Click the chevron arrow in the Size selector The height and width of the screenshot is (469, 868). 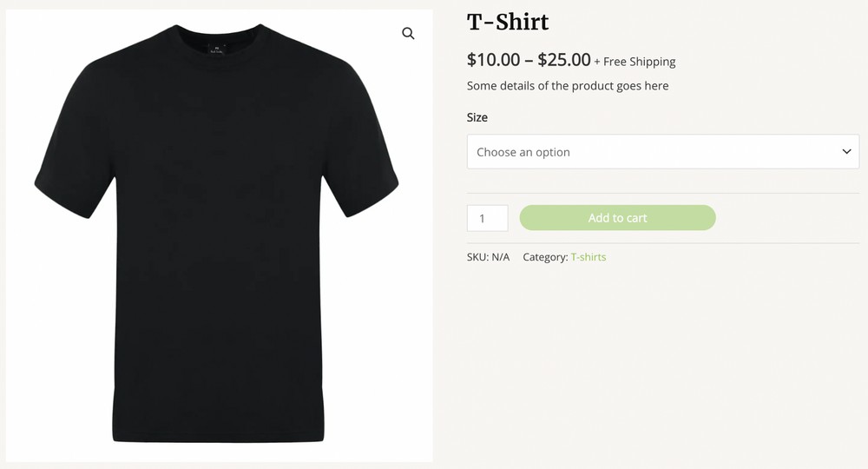[x=846, y=152]
